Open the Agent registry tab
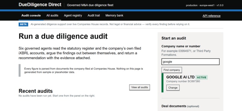This screenshot has width=242, height=111. point(73,16)
